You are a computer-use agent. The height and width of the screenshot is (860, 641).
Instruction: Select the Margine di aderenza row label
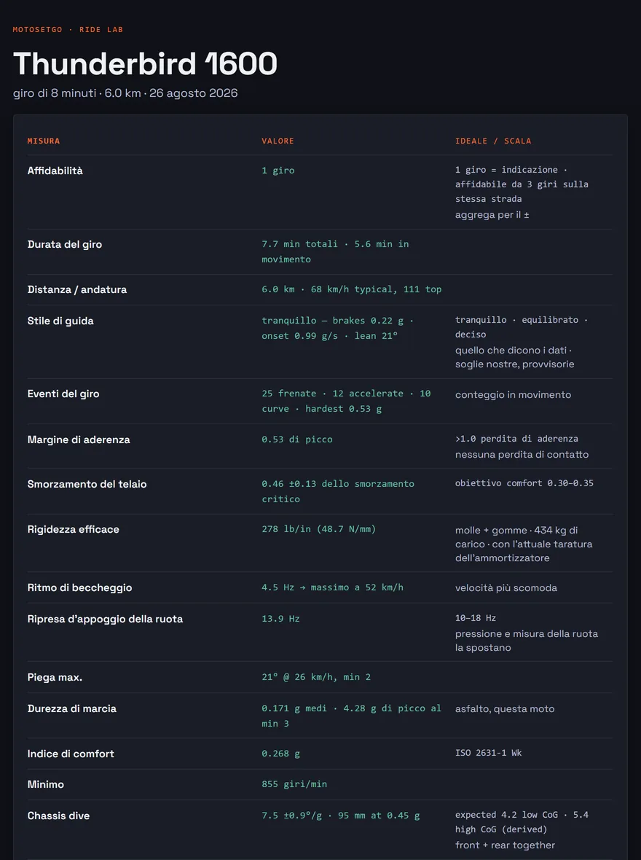(79, 439)
